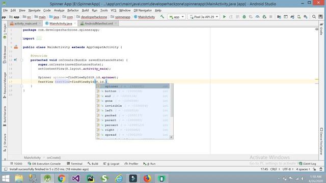This screenshot has width=326, height=183.
Task: Open the DB Execution Console
Action: [44, 164]
